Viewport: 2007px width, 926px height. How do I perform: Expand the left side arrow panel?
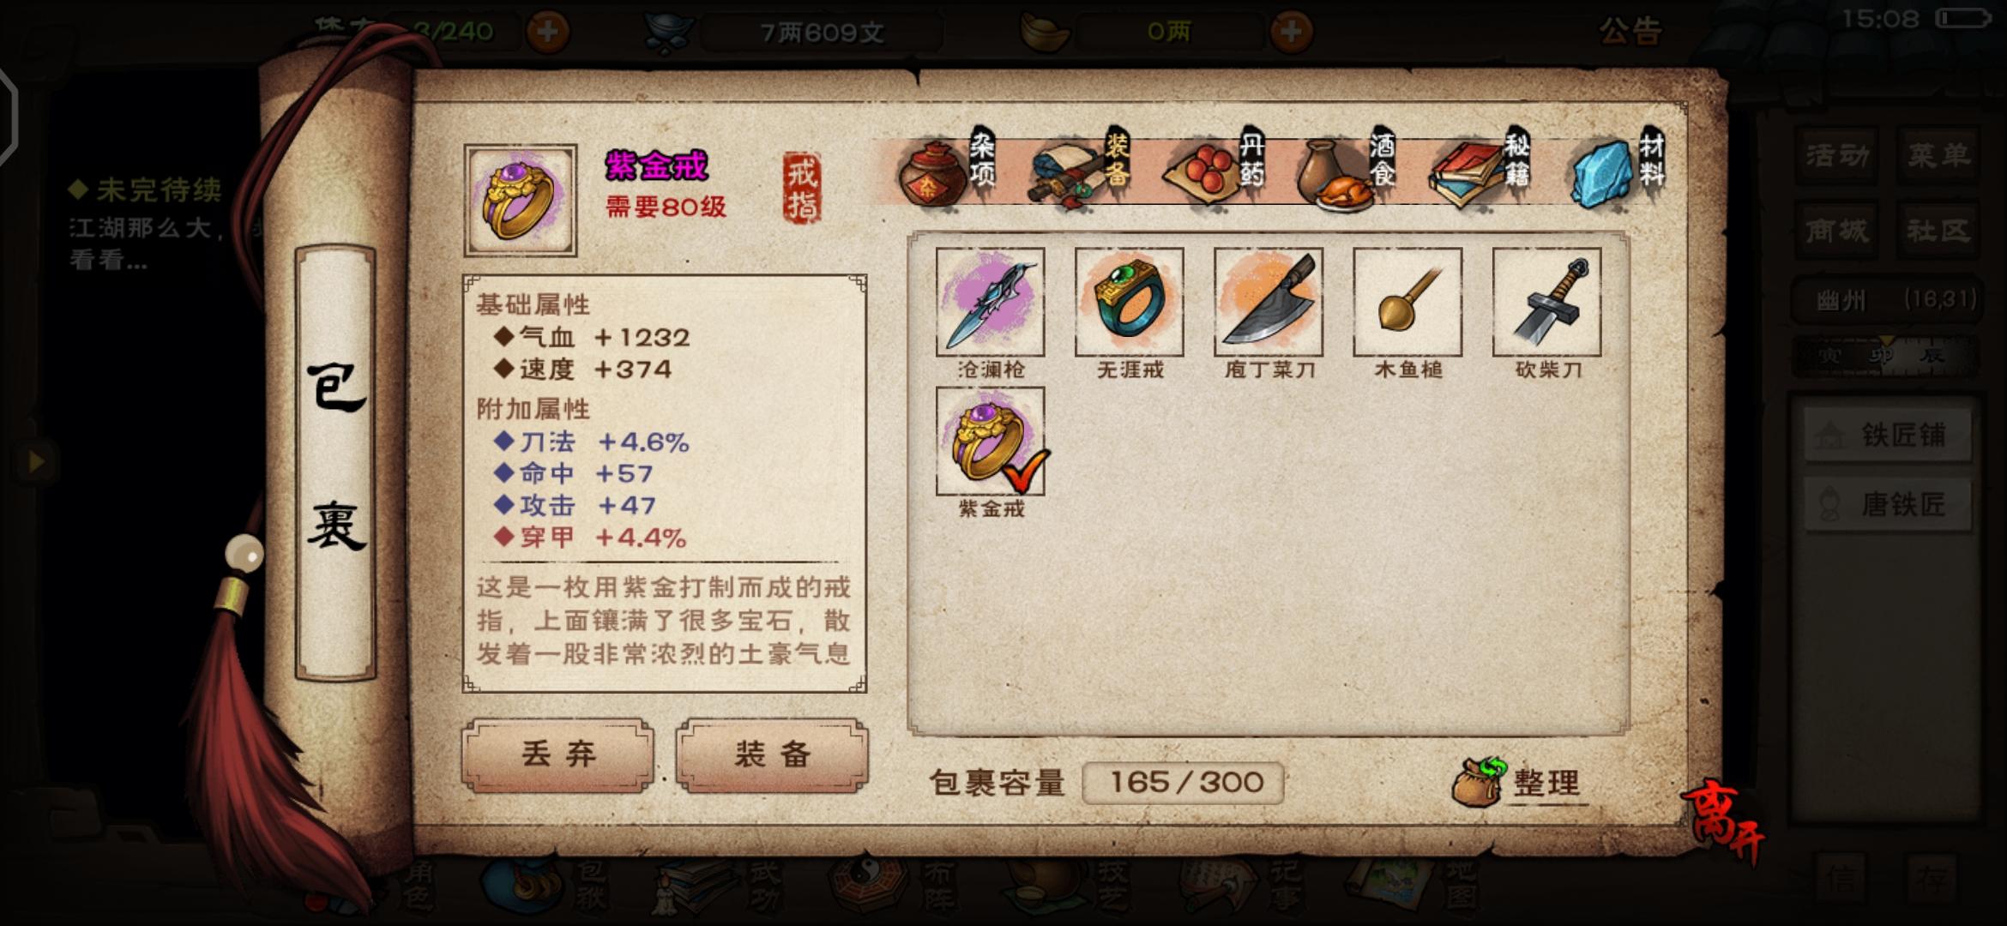(x=36, y=462)
